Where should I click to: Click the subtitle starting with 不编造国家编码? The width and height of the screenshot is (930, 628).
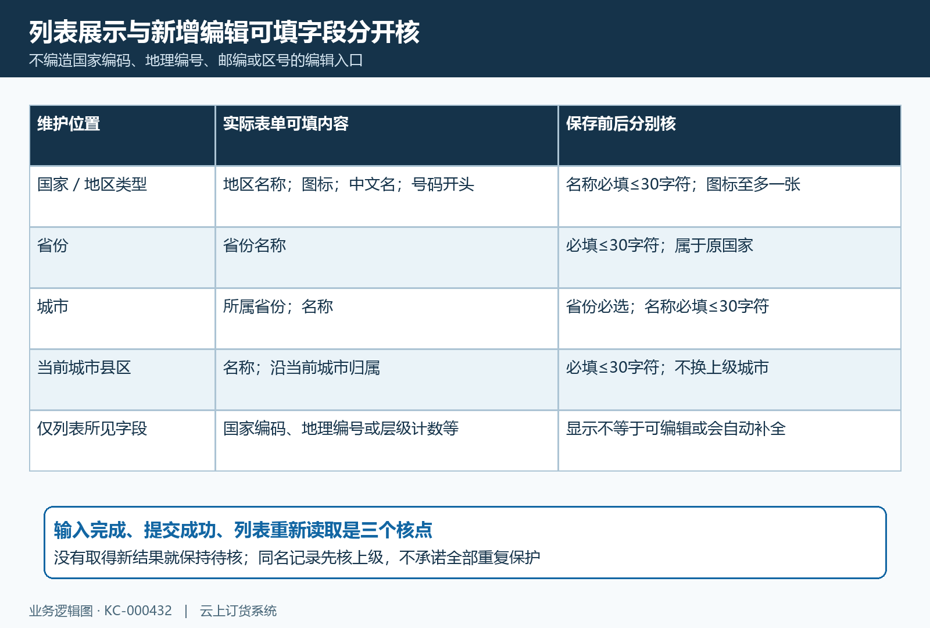[196, 60]
